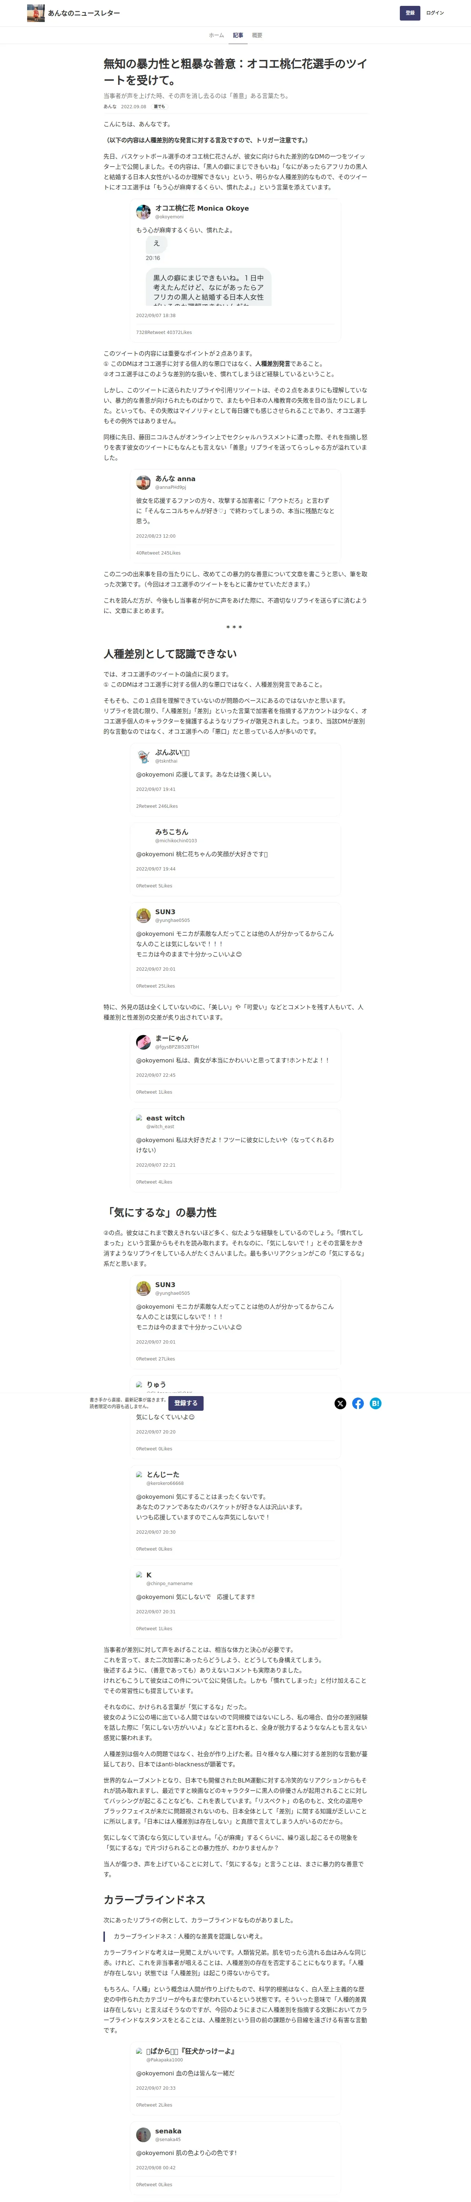Click the Hatena Bookmark B! icon
The height and width of the screenshot is (2202, 471).
375,1403
